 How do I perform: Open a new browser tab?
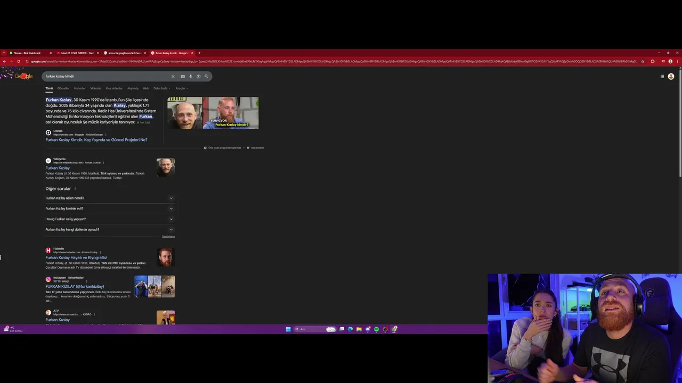point(199,53)
